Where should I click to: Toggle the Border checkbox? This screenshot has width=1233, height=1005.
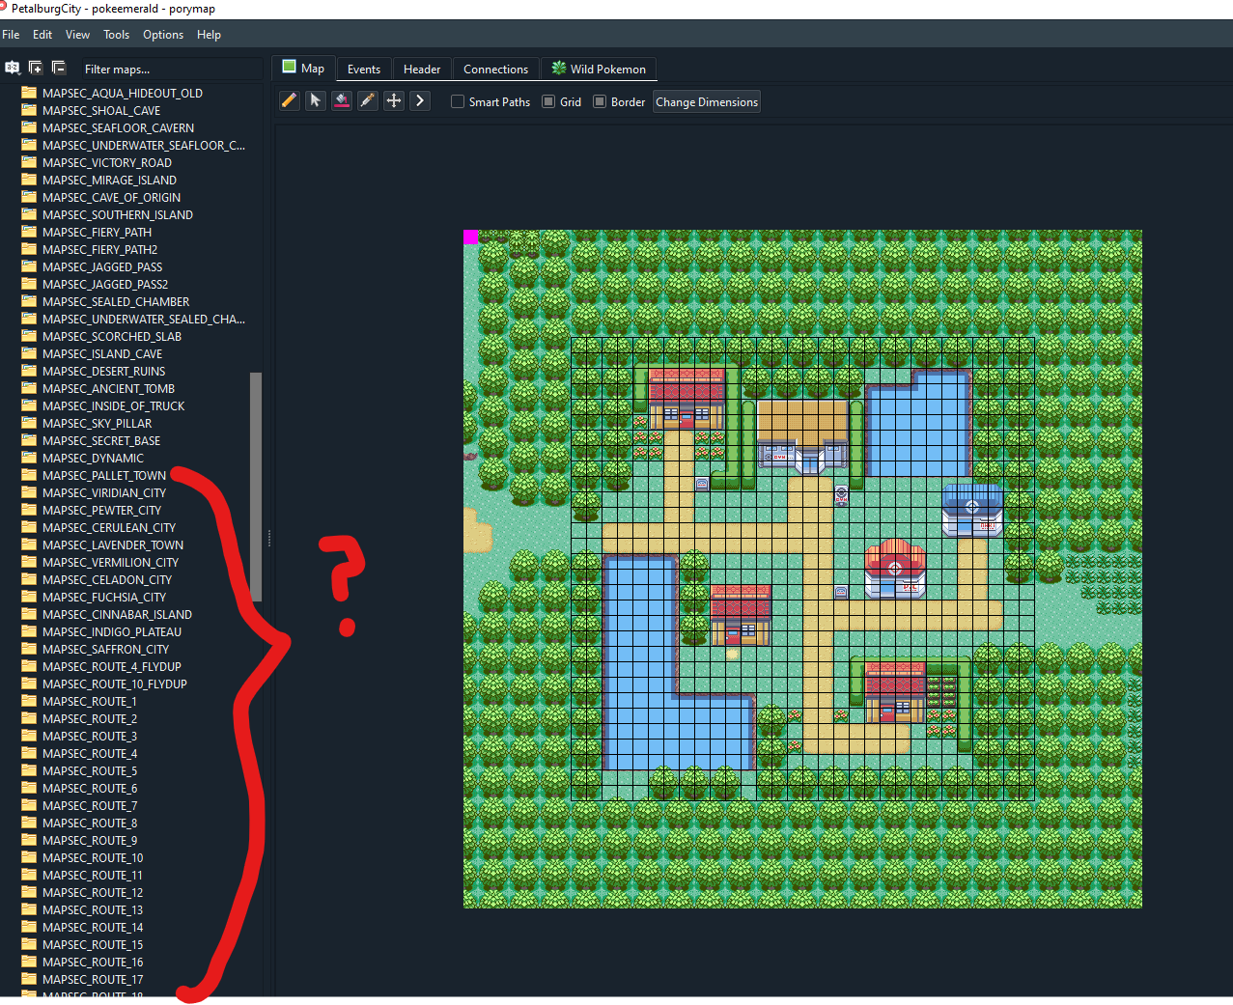coord(600,101)
